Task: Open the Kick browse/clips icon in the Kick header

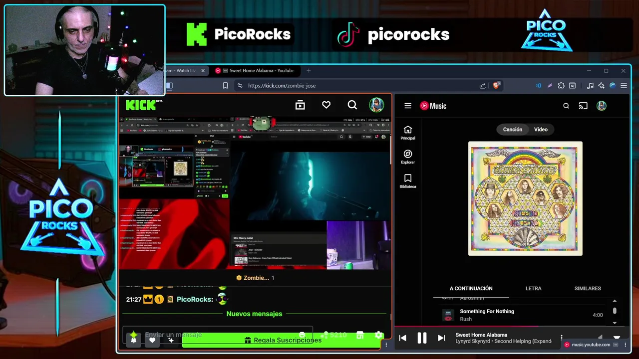Action: click(300, 105)
